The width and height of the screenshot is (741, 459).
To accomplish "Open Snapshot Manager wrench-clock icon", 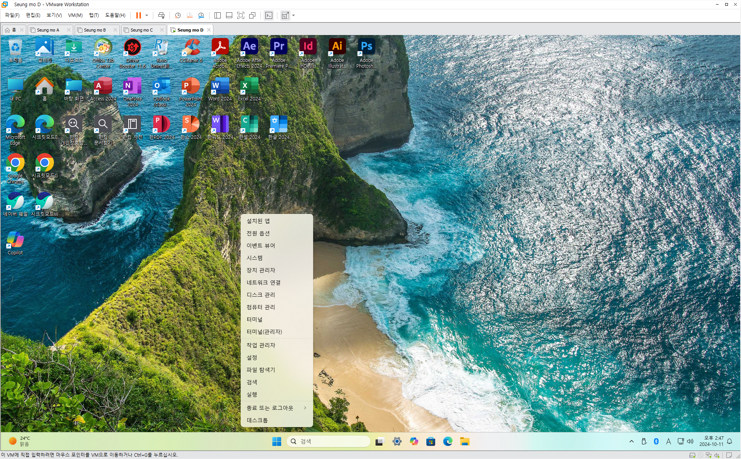I will (201, 15).
